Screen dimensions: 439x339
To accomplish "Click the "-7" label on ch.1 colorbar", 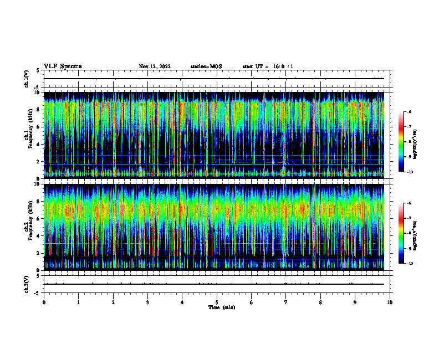I will pyautogui.click(x=409, y=127).
